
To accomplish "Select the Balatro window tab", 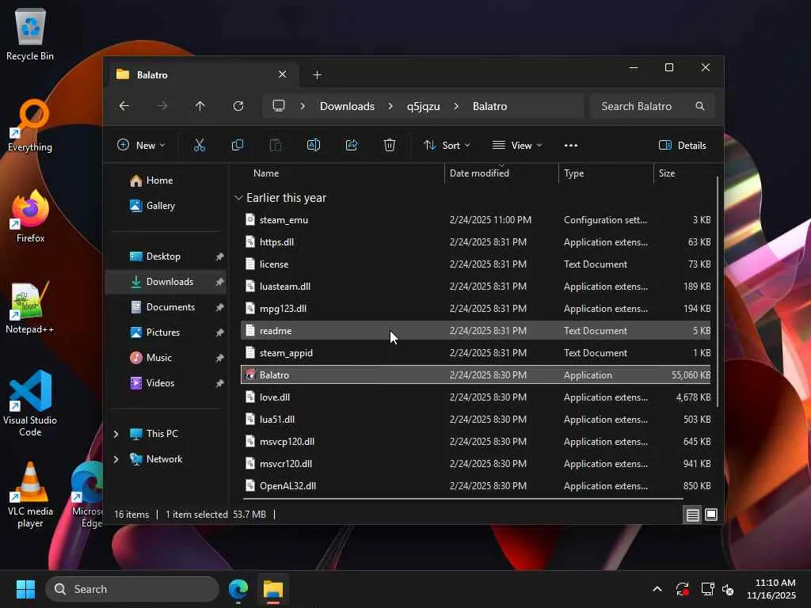I will [x=202, y=74].
